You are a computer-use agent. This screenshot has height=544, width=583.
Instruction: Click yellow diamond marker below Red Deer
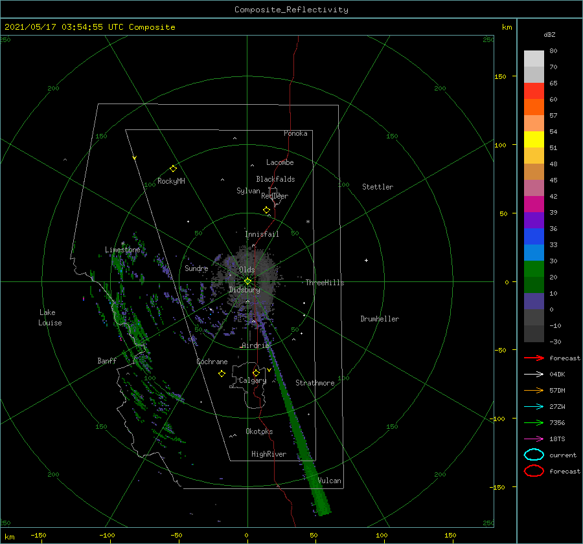click(266, 210)
